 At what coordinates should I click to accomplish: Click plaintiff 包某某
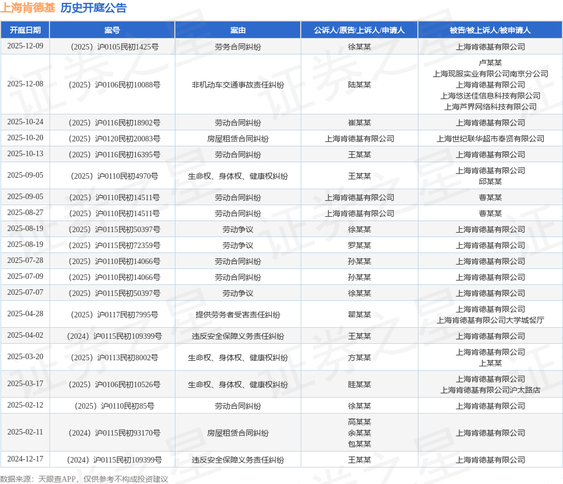pyautogui.click(x=360, y=444)
